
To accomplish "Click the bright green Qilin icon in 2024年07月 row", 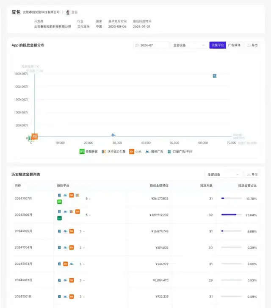I will coord(60,202).
